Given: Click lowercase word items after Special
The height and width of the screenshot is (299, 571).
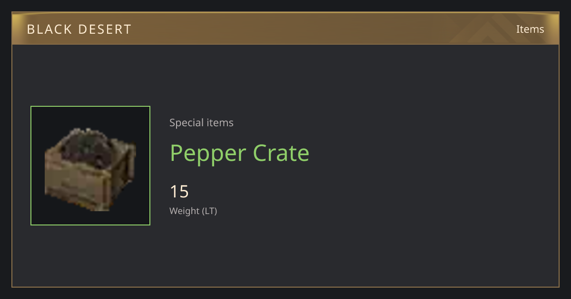Looking at the screenshot, I should tap(220, 122).
